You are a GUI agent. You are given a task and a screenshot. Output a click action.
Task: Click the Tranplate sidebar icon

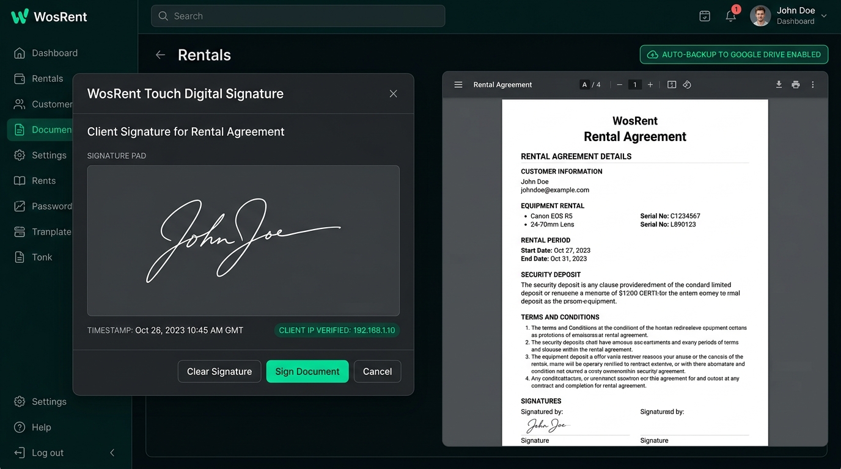20,232
